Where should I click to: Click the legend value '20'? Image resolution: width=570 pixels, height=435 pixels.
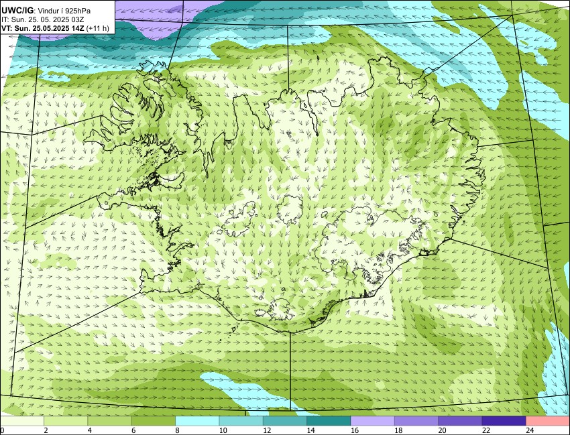coord(442,430)
